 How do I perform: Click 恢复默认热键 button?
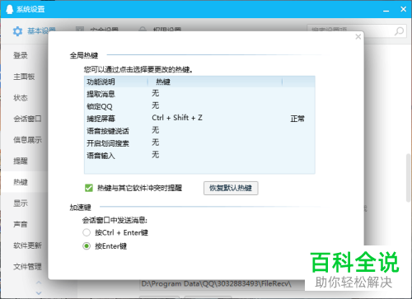pyautogui.click(x=231, y=188)
